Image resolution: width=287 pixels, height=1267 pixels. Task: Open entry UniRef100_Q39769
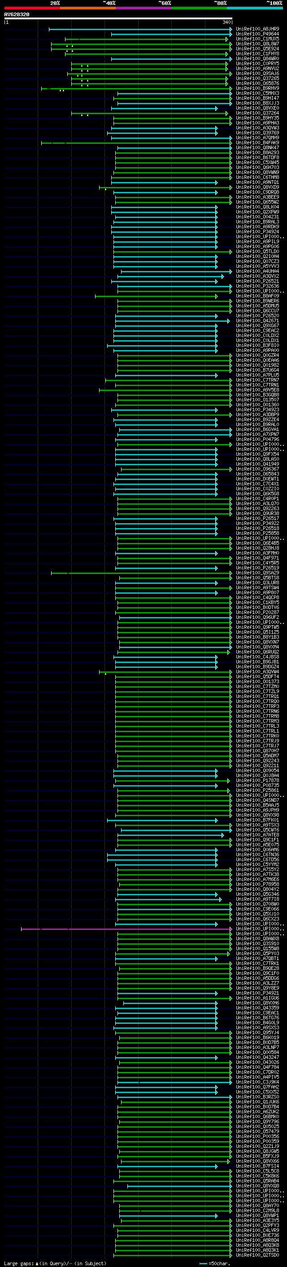(257, 133)
